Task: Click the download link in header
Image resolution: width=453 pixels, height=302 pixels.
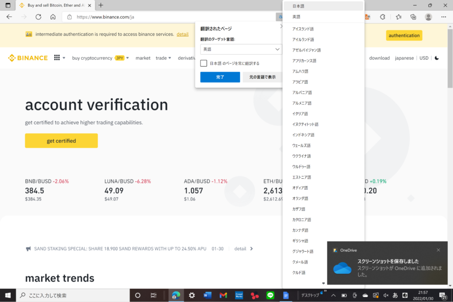Action: coord(379,58)
